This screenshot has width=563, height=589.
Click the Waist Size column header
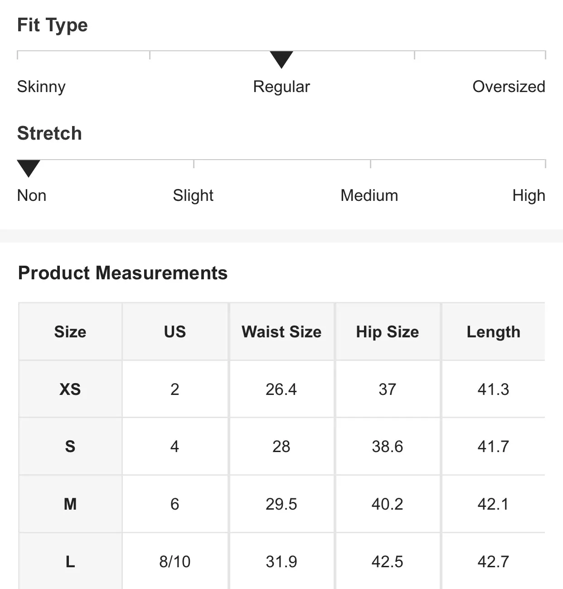coord(281,331)
